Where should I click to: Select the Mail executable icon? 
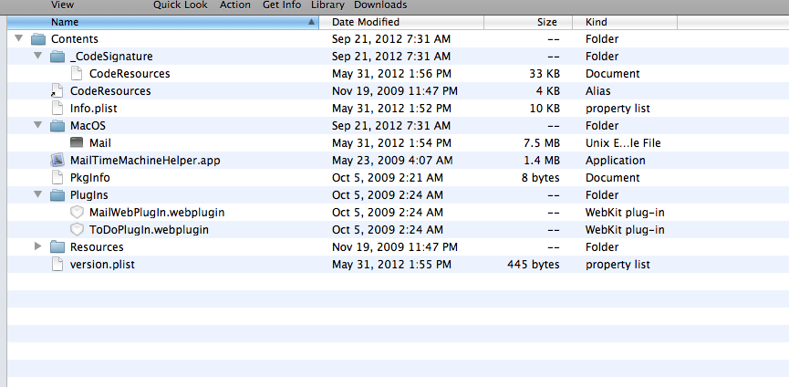(x=77, y=143)
